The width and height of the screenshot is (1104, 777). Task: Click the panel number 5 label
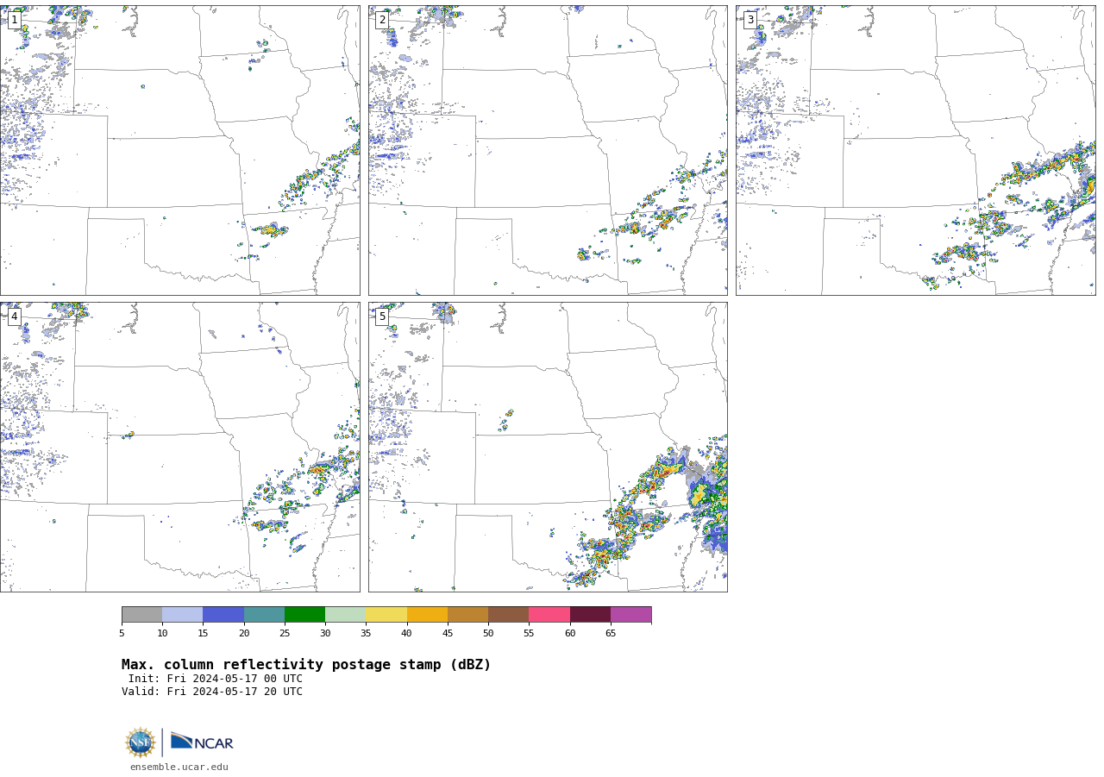382,316
